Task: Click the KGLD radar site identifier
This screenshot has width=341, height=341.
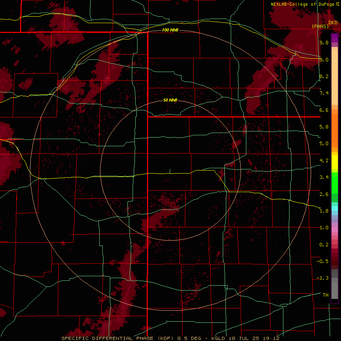Action: [x=218, y=338]
